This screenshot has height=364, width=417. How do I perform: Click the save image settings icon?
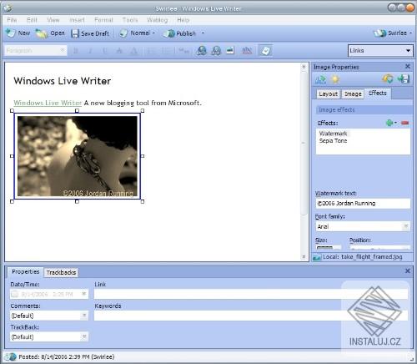[404, 79]
